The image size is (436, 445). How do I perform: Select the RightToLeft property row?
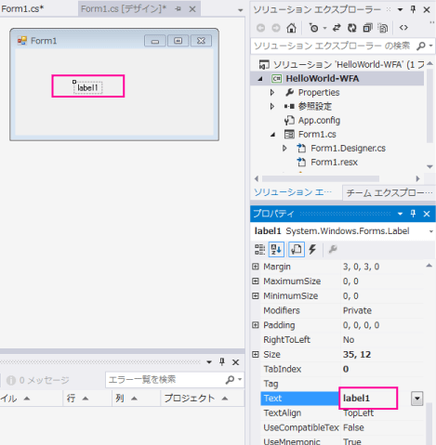[342, 340]
